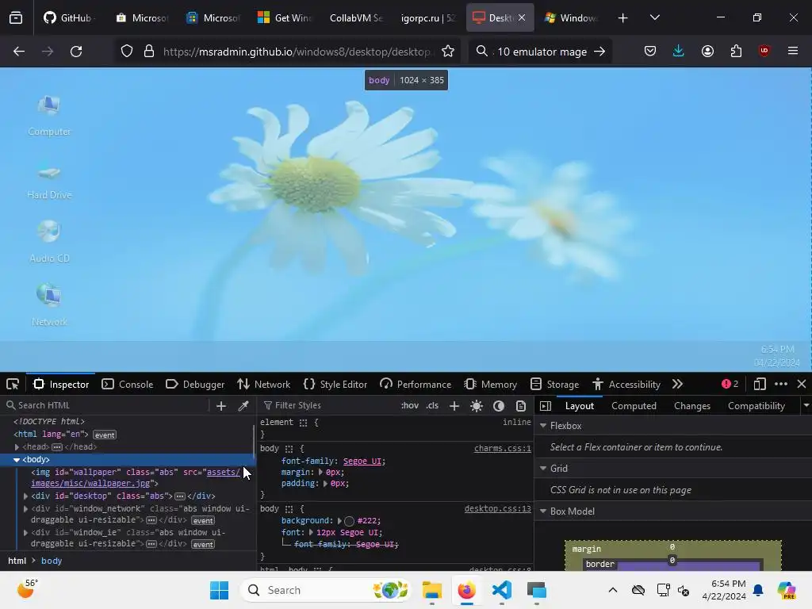Open the desktop.css:13 source link
The height and width of the screenshot is (609, 812).
(498, 508)
